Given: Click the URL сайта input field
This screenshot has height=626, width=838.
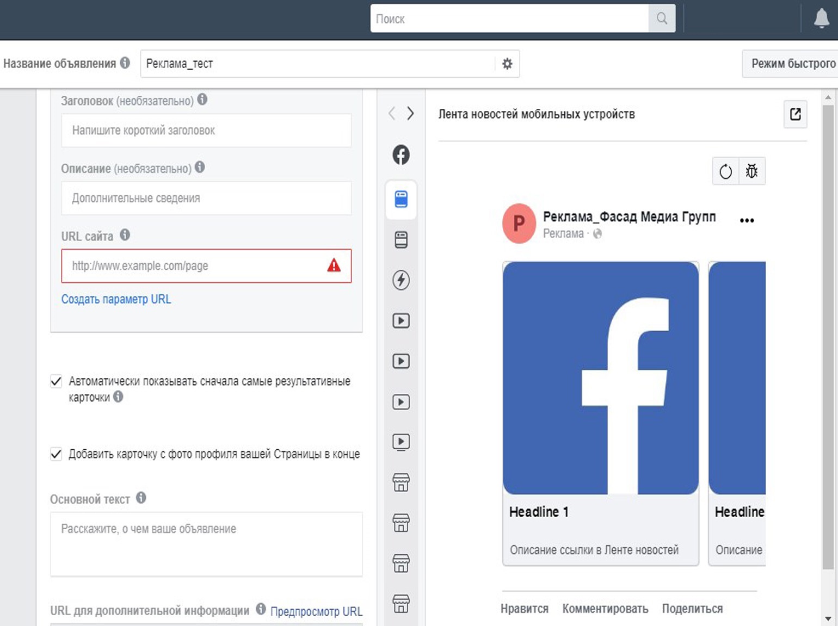Looking at the screenshot, I should click(196, 266).
